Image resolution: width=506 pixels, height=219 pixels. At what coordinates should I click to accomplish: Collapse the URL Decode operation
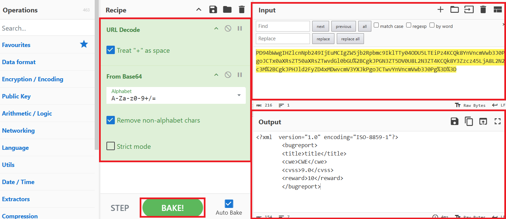[216, 29]
